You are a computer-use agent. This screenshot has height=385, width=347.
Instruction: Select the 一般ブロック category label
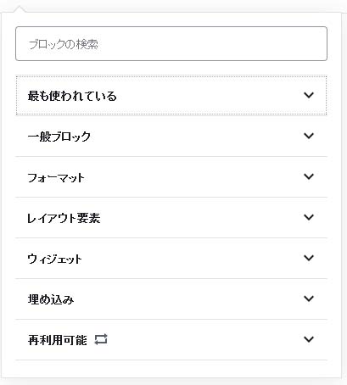pos(59,137)
